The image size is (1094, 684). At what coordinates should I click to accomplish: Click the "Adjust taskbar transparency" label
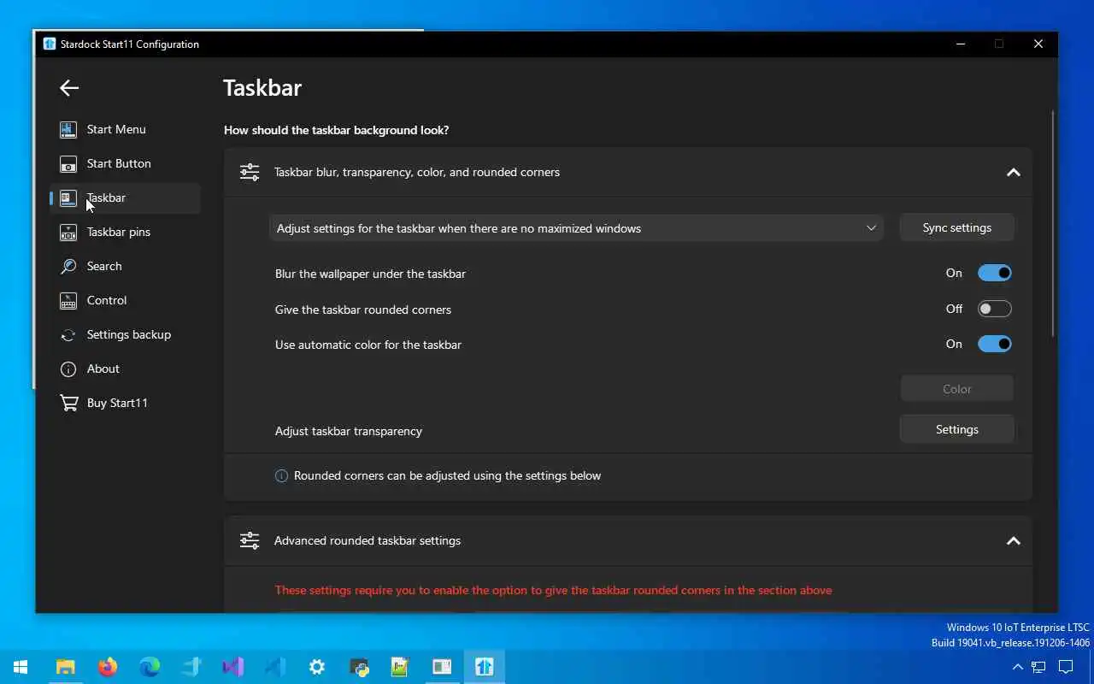pyautogui.click(x=349, y=432)
